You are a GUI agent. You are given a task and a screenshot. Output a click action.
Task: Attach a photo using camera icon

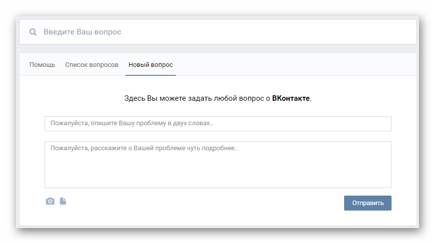click(x=50, y=202)
